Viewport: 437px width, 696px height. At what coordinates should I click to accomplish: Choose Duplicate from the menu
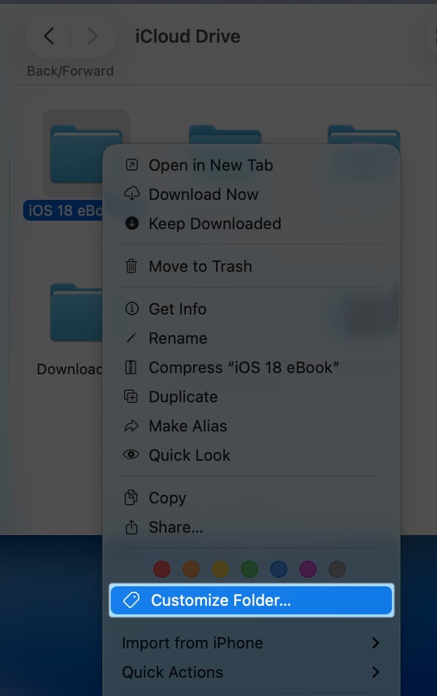tap(251, 397)
